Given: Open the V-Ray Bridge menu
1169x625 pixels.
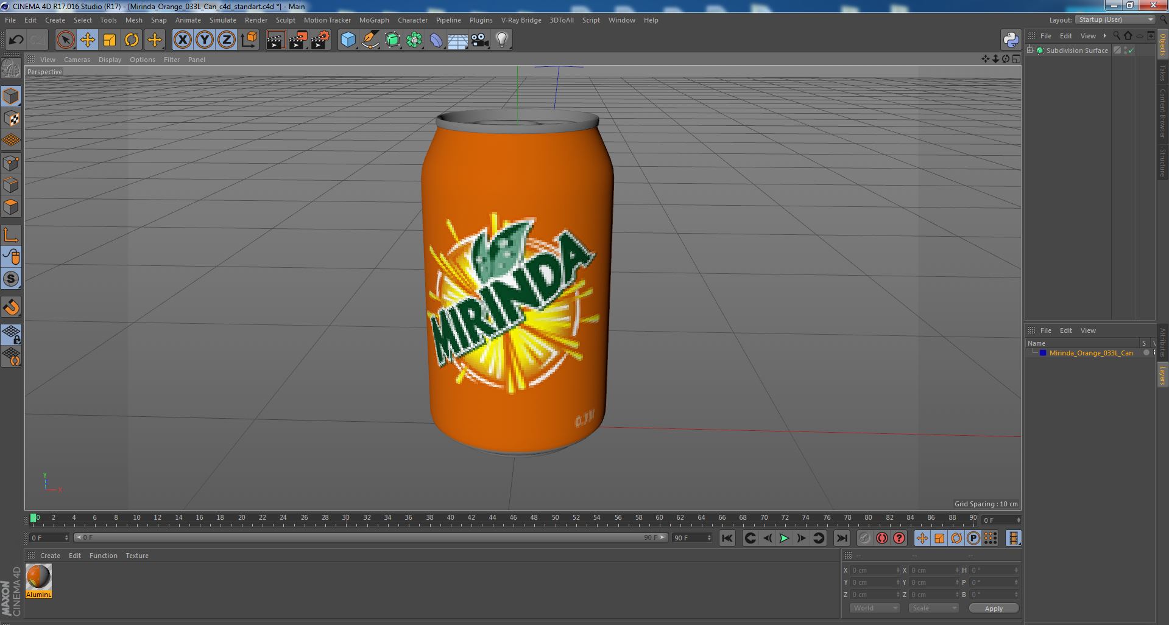Looking at the screenshot, I should (521, 20).
